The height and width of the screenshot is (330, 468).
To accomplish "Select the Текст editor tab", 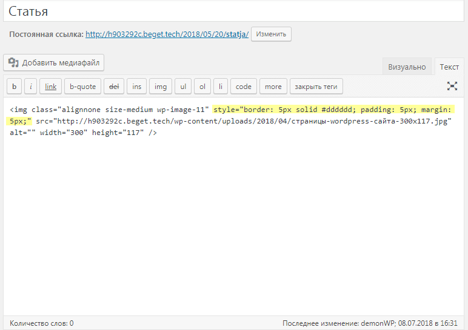I will pos(449,67).
